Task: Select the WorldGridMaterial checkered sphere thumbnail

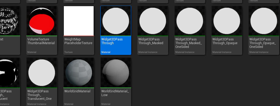Action: 79,73
